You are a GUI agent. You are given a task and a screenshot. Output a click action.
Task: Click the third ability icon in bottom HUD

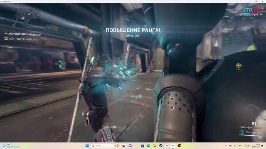(x=254, y=132)
